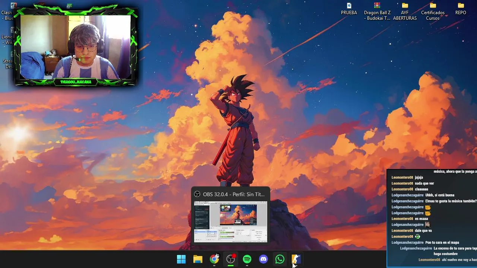Open File Explorer from the taskbar

(x=198, y=259)
